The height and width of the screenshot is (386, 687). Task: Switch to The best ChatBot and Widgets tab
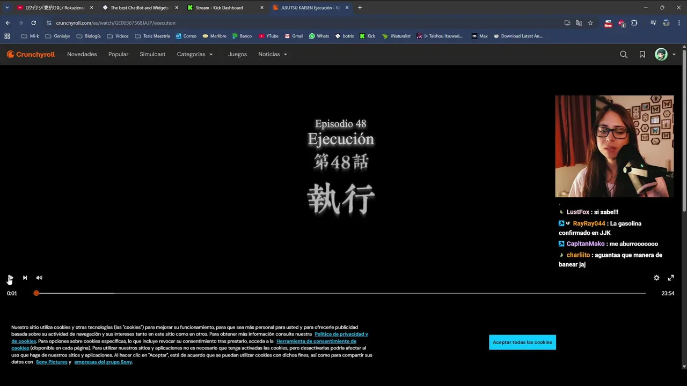[x=140, y=8]
